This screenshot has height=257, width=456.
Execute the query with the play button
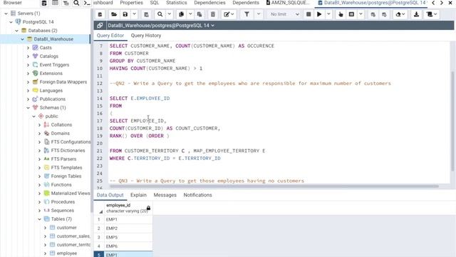[x=319, y=14]
